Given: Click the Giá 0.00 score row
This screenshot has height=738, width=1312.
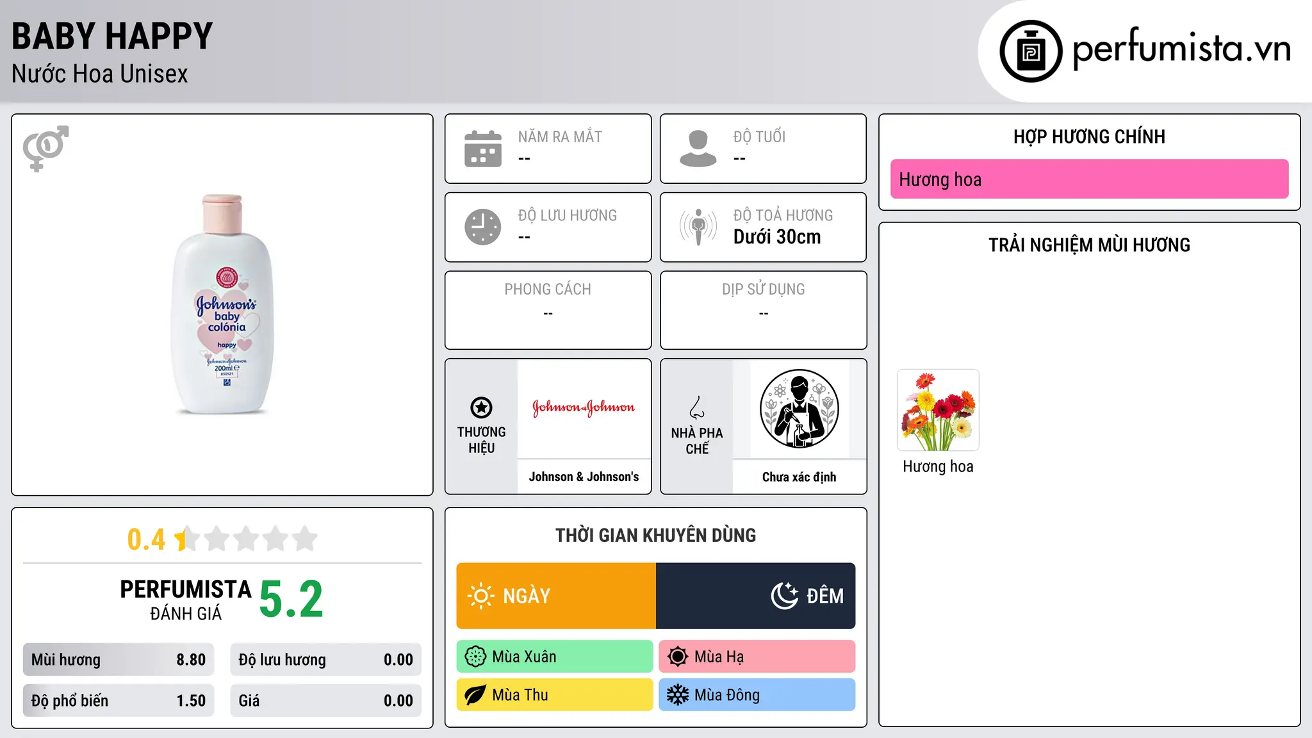Looking at the screenshot, I should tap(325, 701).
